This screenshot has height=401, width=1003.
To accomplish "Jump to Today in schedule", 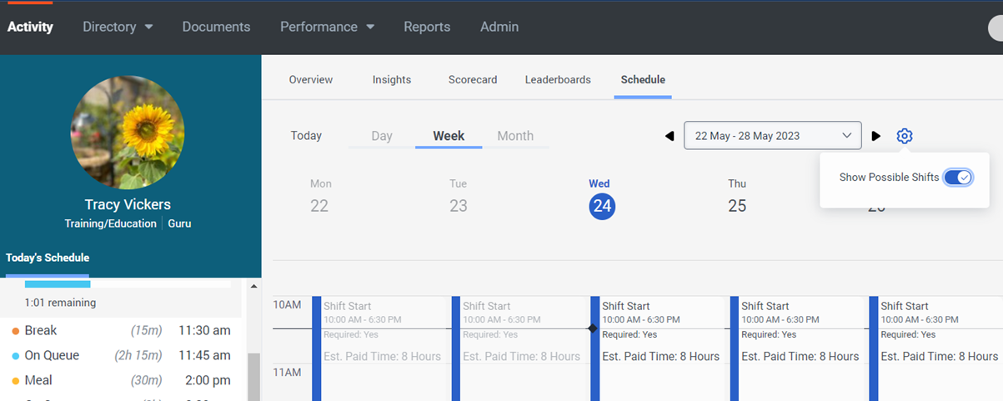I will pyautogui.click(x=306, y=136).
